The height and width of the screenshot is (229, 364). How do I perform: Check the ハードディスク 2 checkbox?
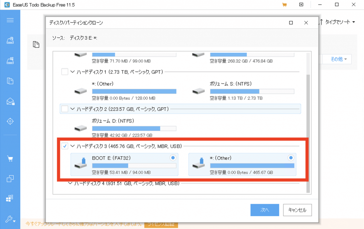tap(65, 109)
